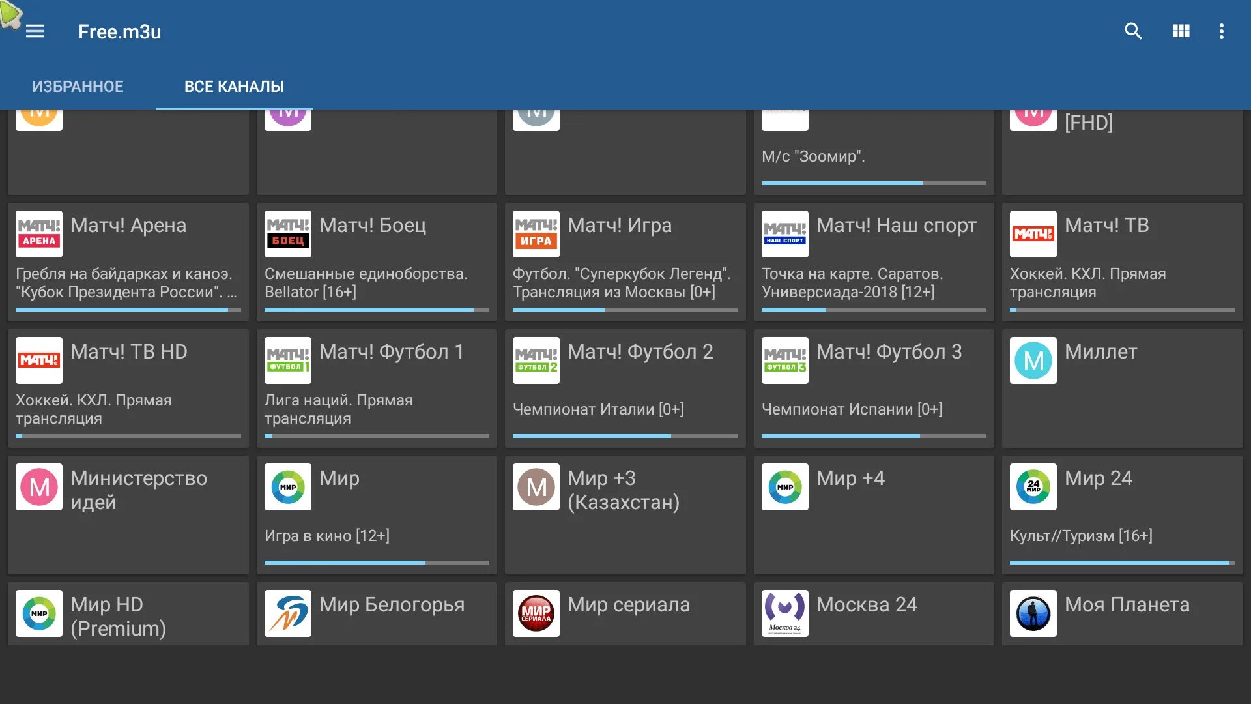Click the Матч! Боец channel logo
Viewport: 1251px width, 704px height.
point(288,234)
